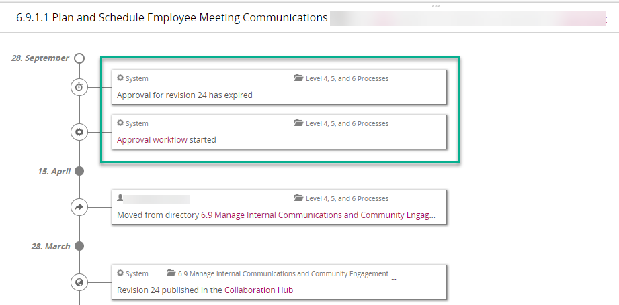Open the Approval workflow link

(x=152, y=139)
